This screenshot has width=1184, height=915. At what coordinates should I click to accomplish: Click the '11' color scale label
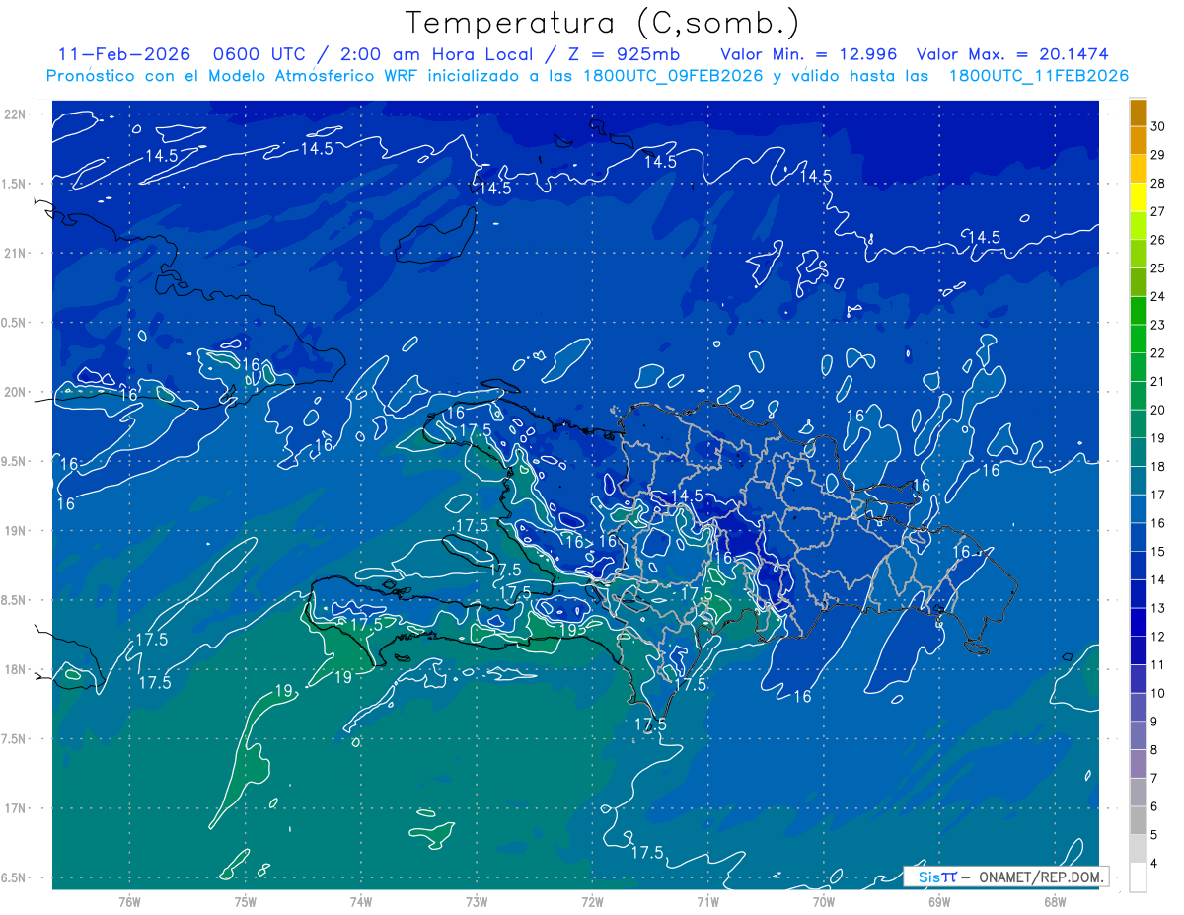click(1158, 665)
